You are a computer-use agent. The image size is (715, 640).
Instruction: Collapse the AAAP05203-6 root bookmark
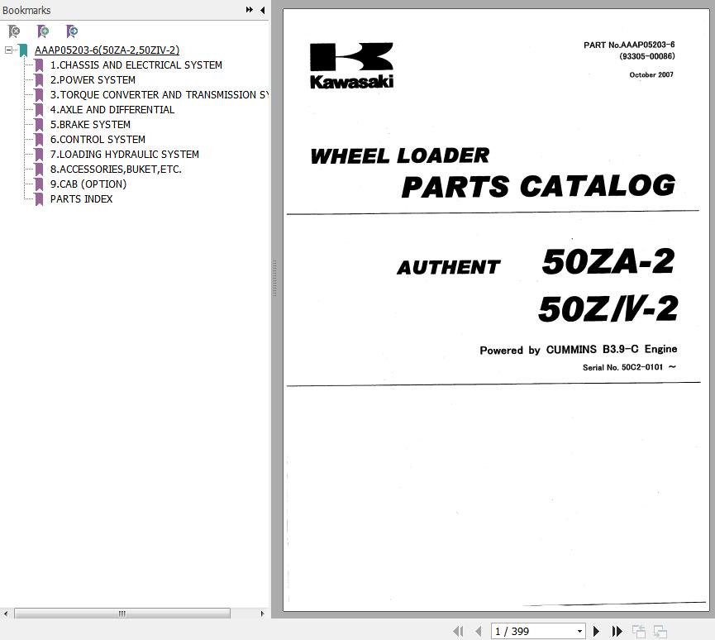[8, 50]
